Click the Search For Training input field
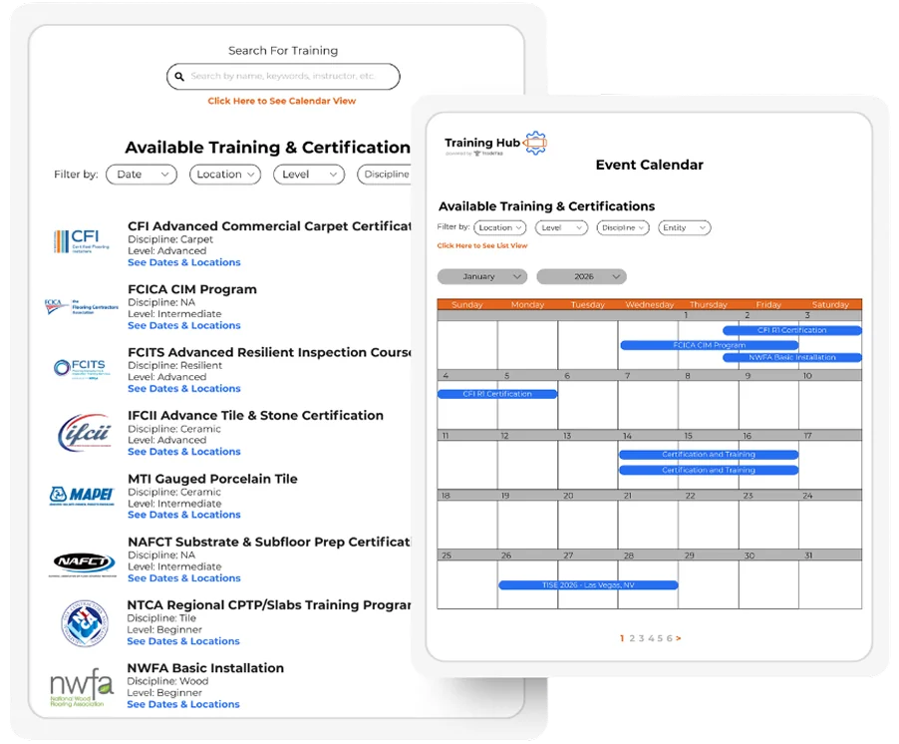Viewport: 899px width, 744px height. [283, 76]
